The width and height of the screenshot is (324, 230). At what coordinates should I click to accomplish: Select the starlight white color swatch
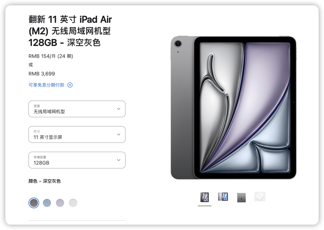73,203
